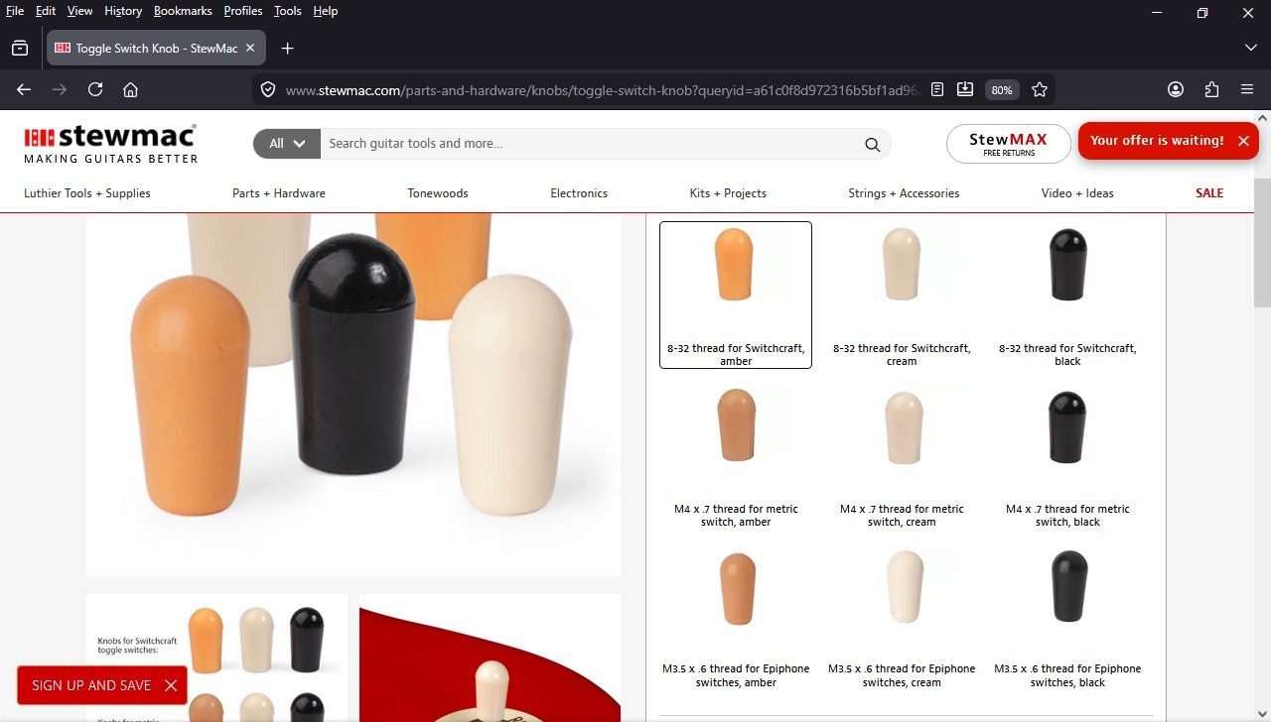Open the account profile icon
1271x722 pixels.
tap(1176, 89)
